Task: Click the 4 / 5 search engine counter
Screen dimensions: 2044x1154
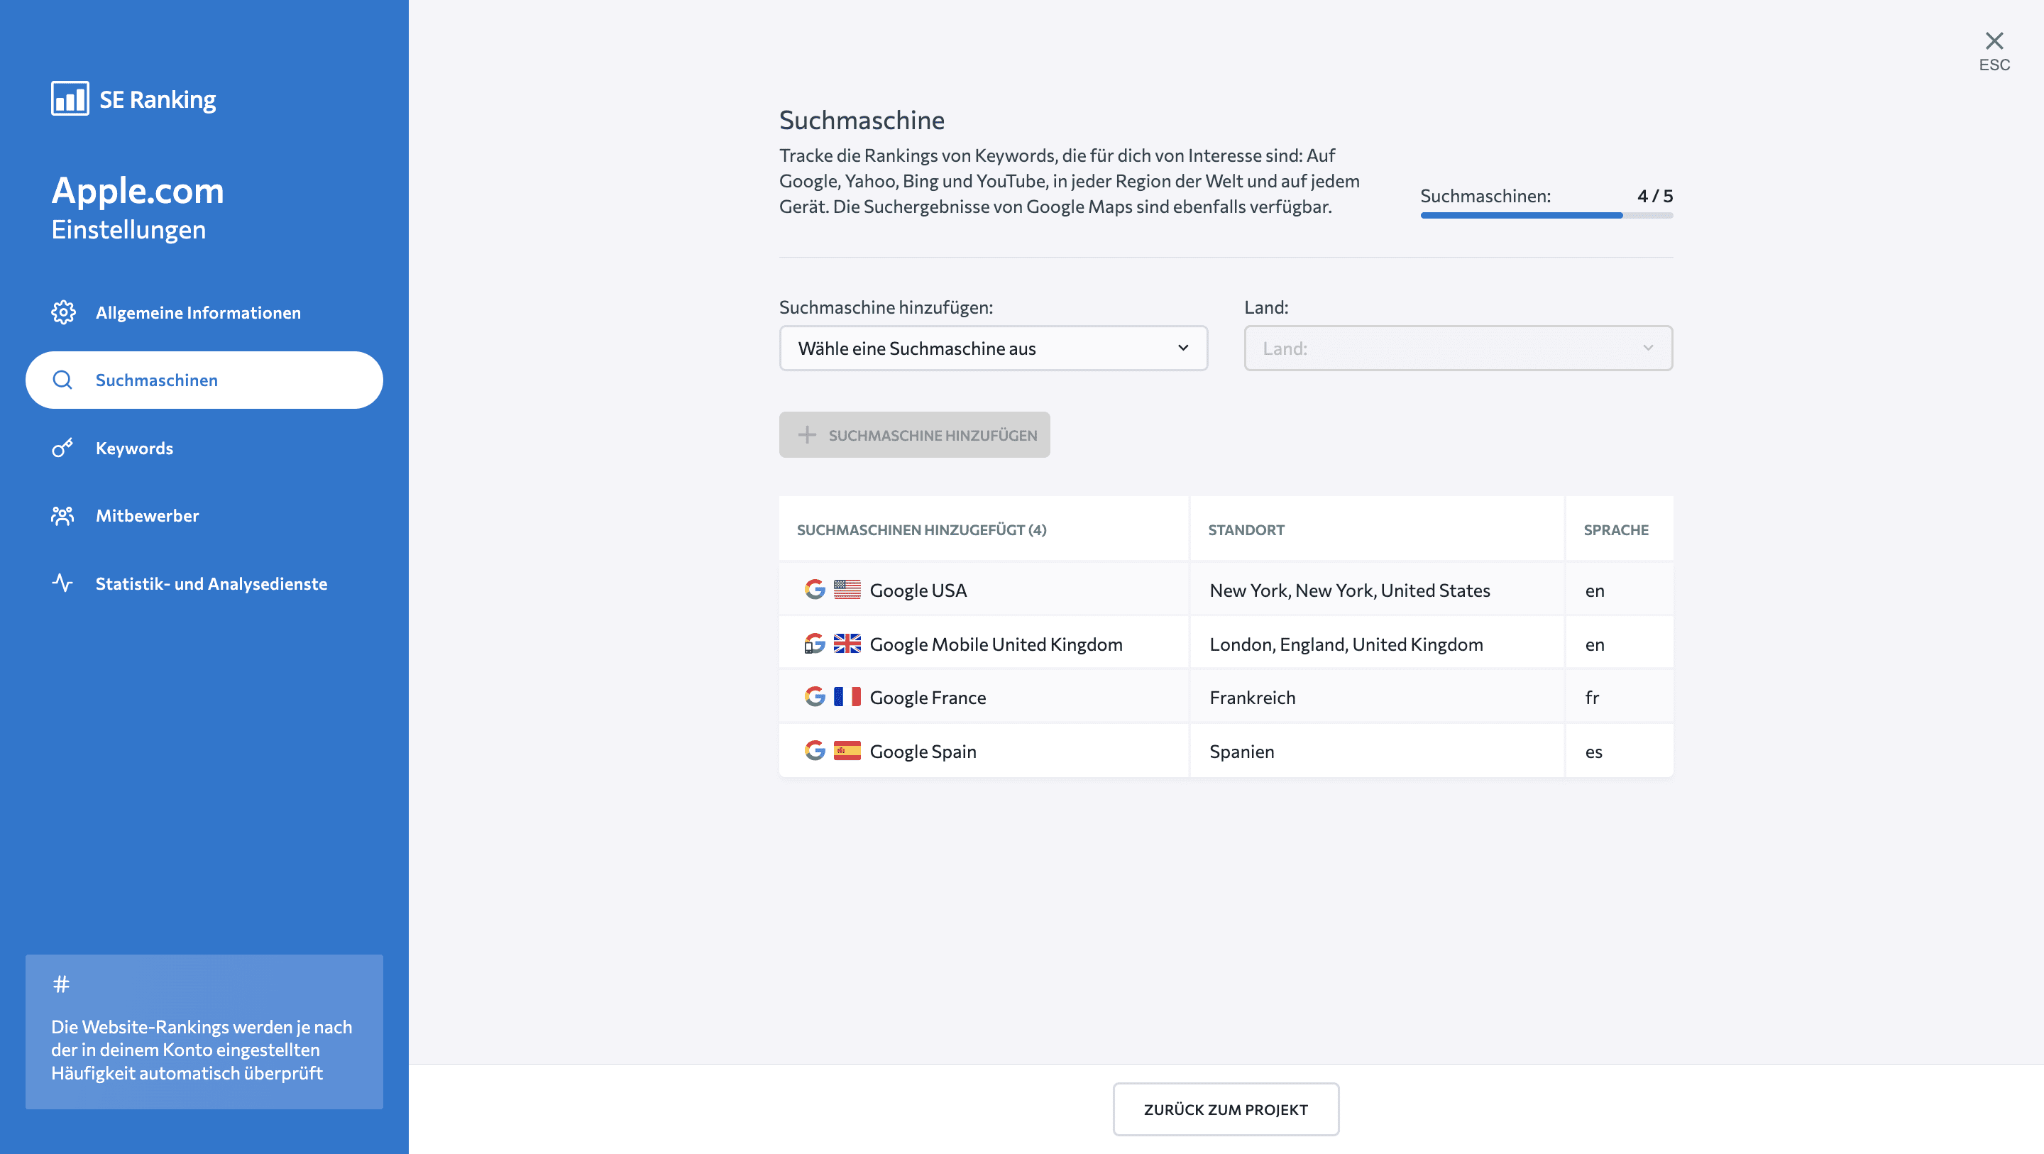Action: pyautogui.click(x=1654, y=195)
